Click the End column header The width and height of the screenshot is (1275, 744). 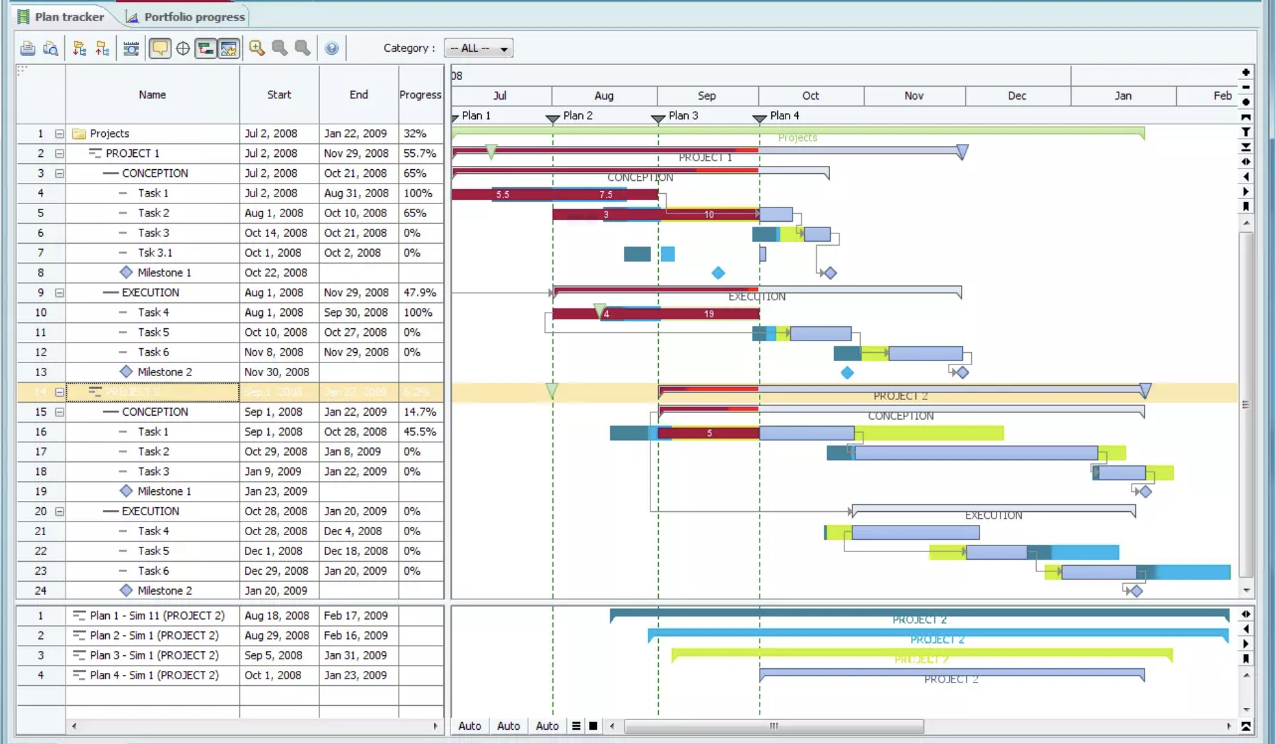coord(359,95)
